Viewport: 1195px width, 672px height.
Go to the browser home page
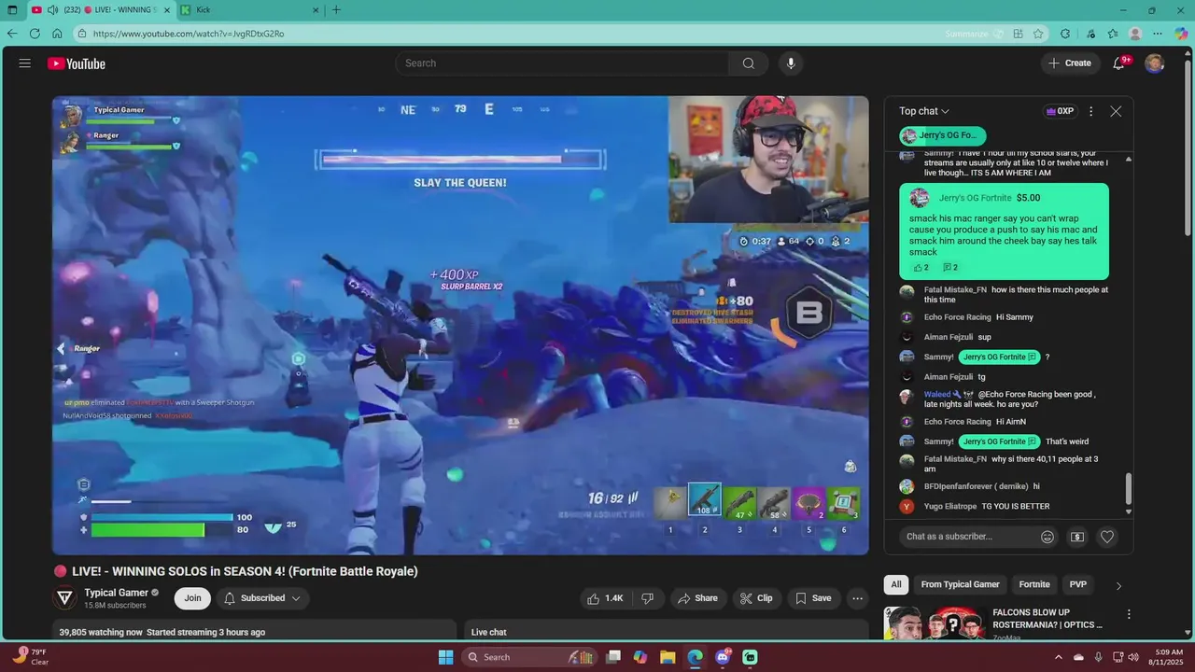pyautogui.click(x=57, y=34)
